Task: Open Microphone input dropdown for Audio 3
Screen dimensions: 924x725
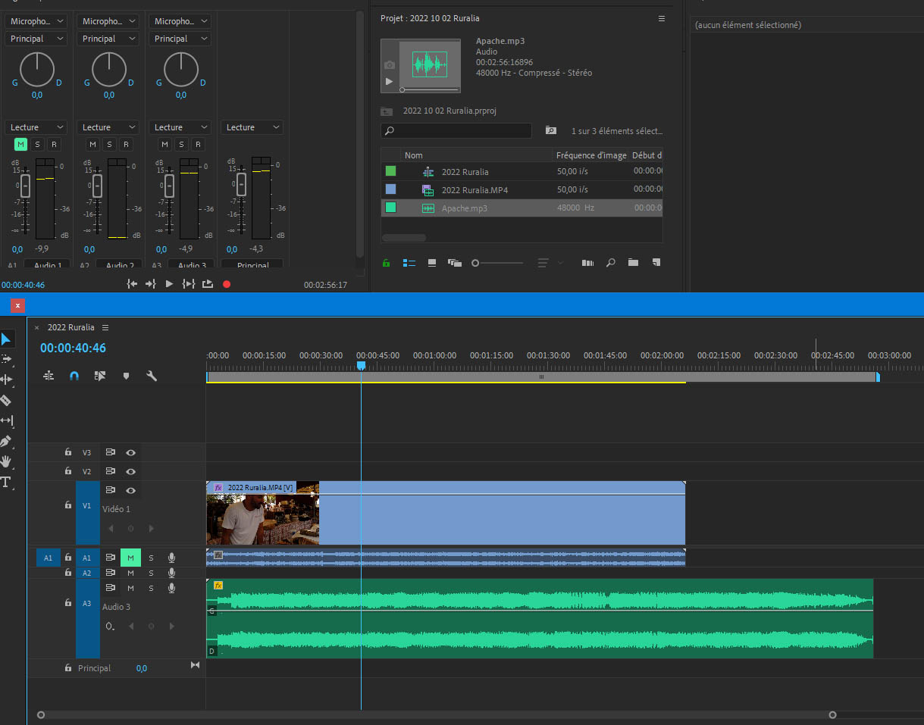Action: [x=180, y=21]
